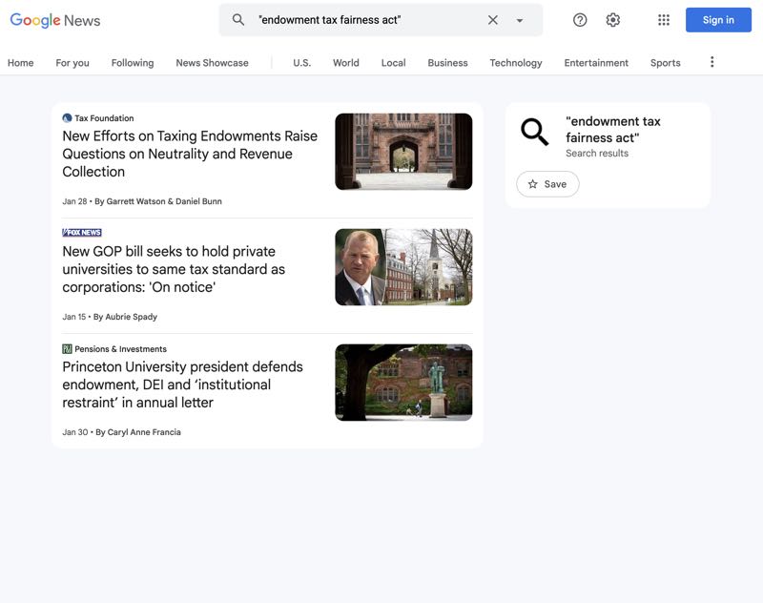The image size is (763, 603).
Task: Click the Fox News source logo
Action: [x=82, y=233]
